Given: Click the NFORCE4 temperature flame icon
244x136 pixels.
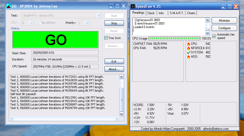Looking at the screenshot, I should pyautogui.click(x=189, y=48).
